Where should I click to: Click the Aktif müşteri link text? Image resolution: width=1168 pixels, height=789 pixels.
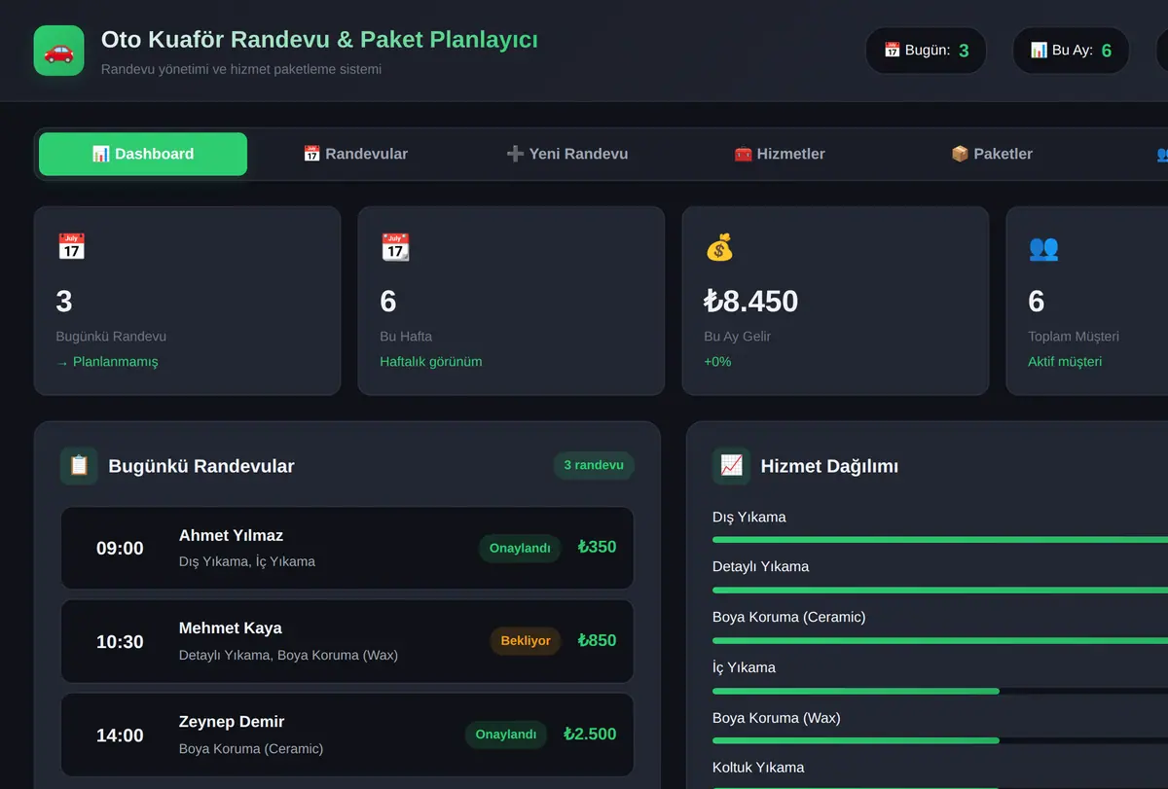coord(1065,362)
